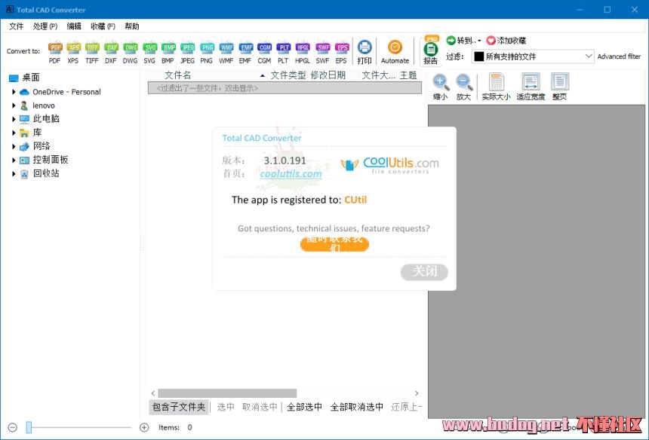Click the filtered files notice row

pos(285,88)
